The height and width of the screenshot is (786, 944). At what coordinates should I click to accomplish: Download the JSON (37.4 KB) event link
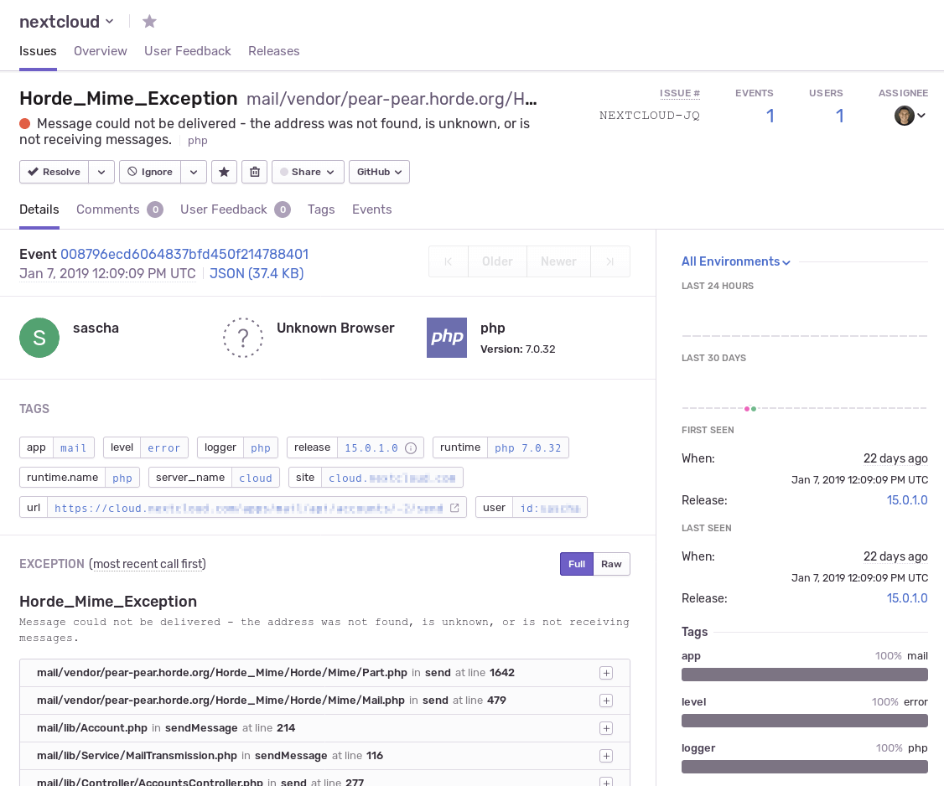point(257,273)
